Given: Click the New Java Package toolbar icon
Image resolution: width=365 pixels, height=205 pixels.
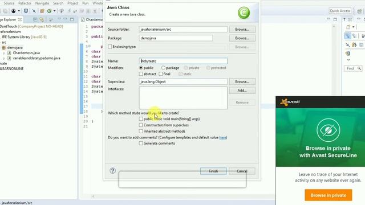Looking at the screenshot, I should pyautogui.click(x=42, y=11).
